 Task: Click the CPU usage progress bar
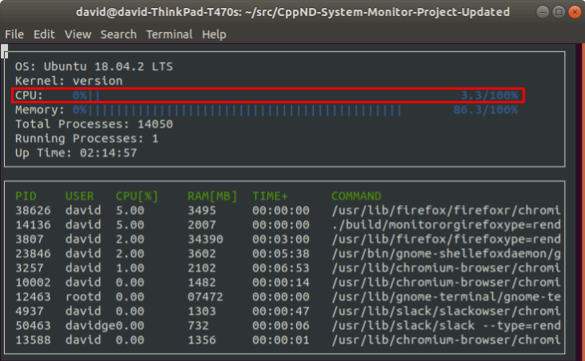pyautogui.click(x=268, y=95)
